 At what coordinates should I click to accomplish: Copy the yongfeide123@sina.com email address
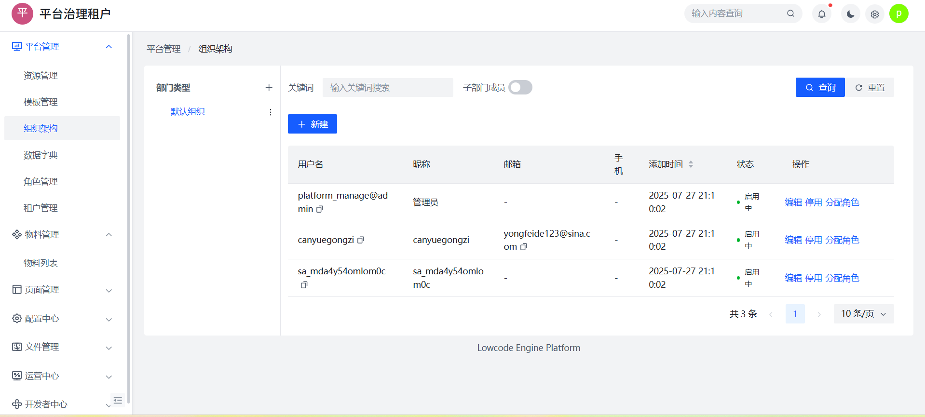coord(524,247)
